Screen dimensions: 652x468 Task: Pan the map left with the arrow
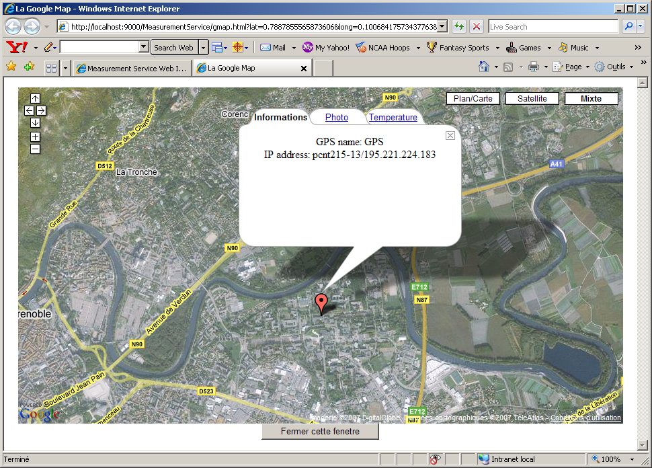(29, 111)
